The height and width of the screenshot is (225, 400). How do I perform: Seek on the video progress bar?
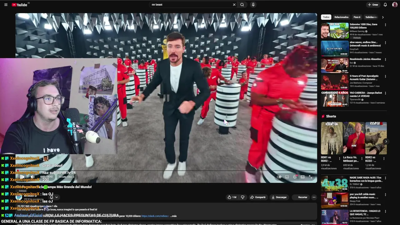[166, 171]
